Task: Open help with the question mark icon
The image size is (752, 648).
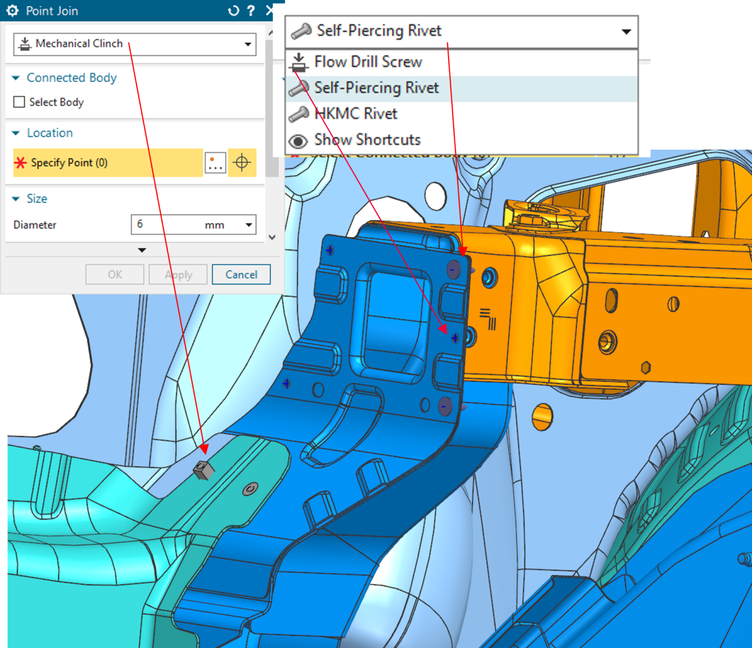Action: point(251,11)
